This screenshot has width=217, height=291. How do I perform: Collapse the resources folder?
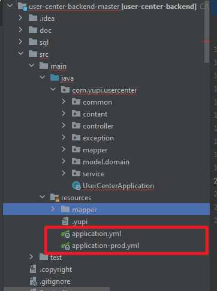42,197
